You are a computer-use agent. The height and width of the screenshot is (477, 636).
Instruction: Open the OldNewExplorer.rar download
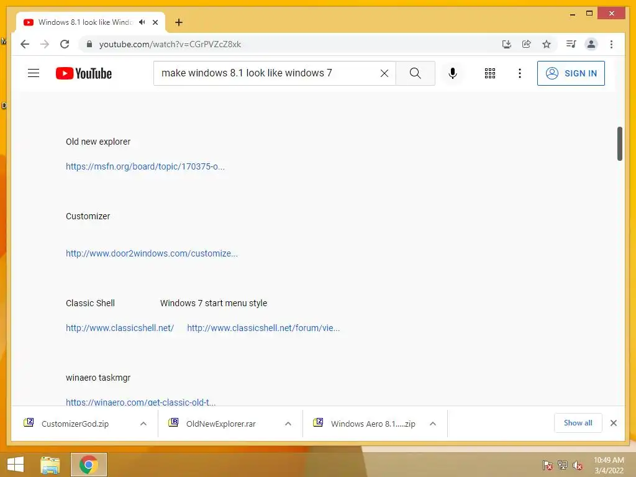pos(220,424)
